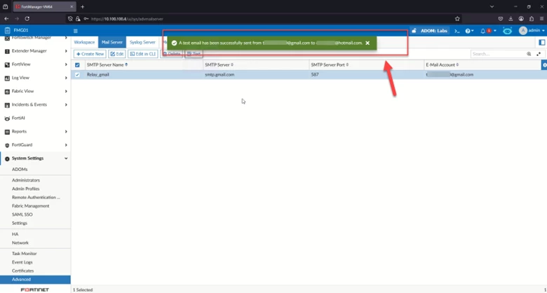Click the ADOM lock icon

pos(414,31)
